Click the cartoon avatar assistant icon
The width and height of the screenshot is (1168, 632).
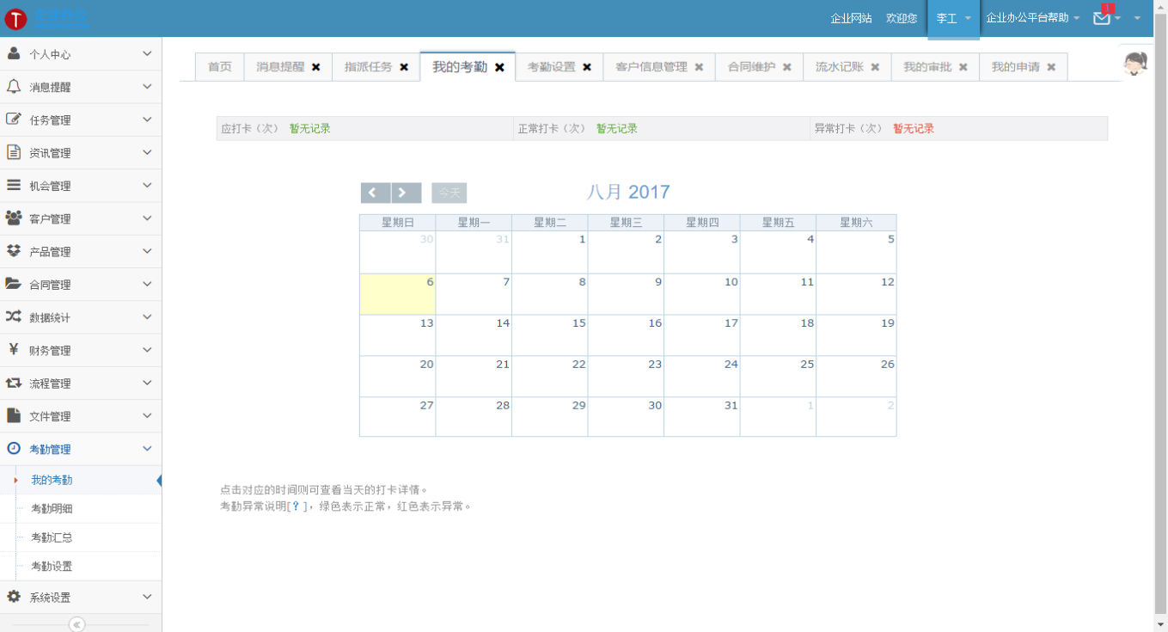pos(1136,63)
